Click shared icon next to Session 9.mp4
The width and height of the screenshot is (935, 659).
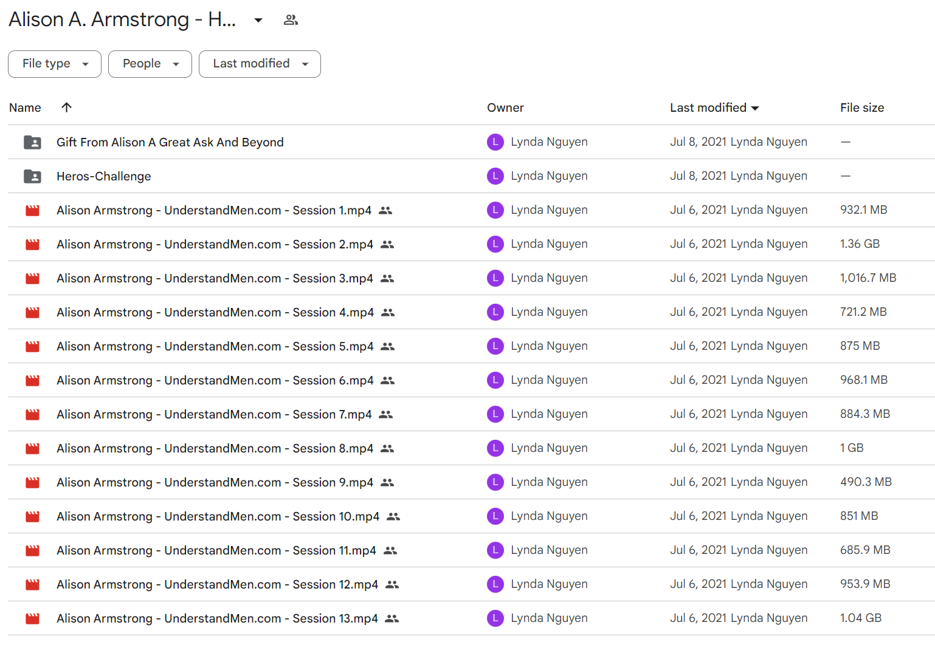coord(387,482)
